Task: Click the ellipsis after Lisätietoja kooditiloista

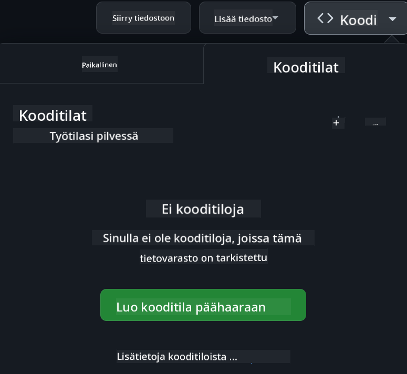Action: pyautogui.click(x=233, y=357)
